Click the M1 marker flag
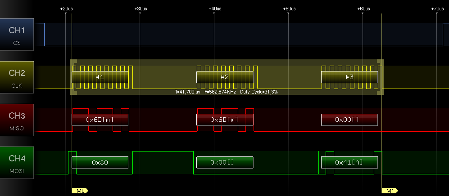This screenshot has height=196, width=449. click(389, 191)
